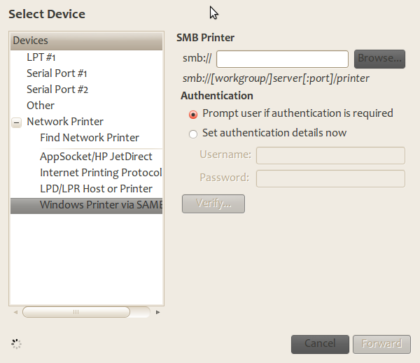Collapse the Network Printer tree node
The image size is (420, 363).
[x=17, y=122]
